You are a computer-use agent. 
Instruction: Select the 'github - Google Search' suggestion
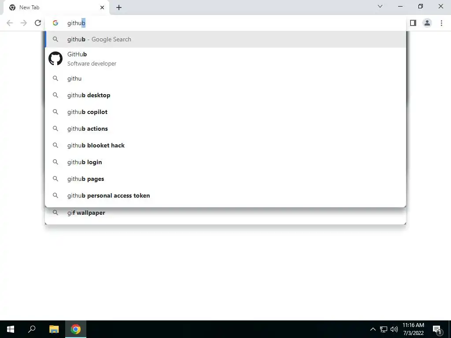(x=225, y=39)
